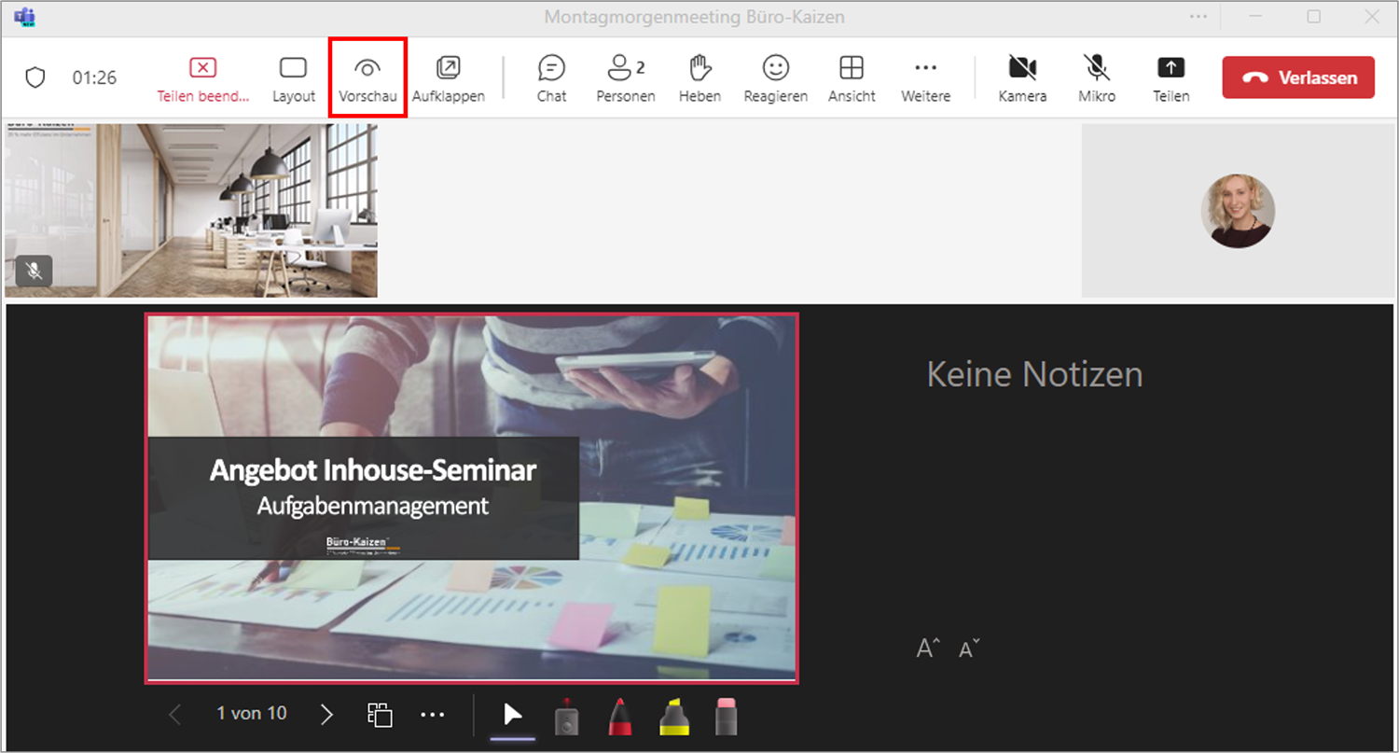This screenshot has height=753, width=1399.
Task: Select the cursor pointer tool
Action: click(513, 715)
